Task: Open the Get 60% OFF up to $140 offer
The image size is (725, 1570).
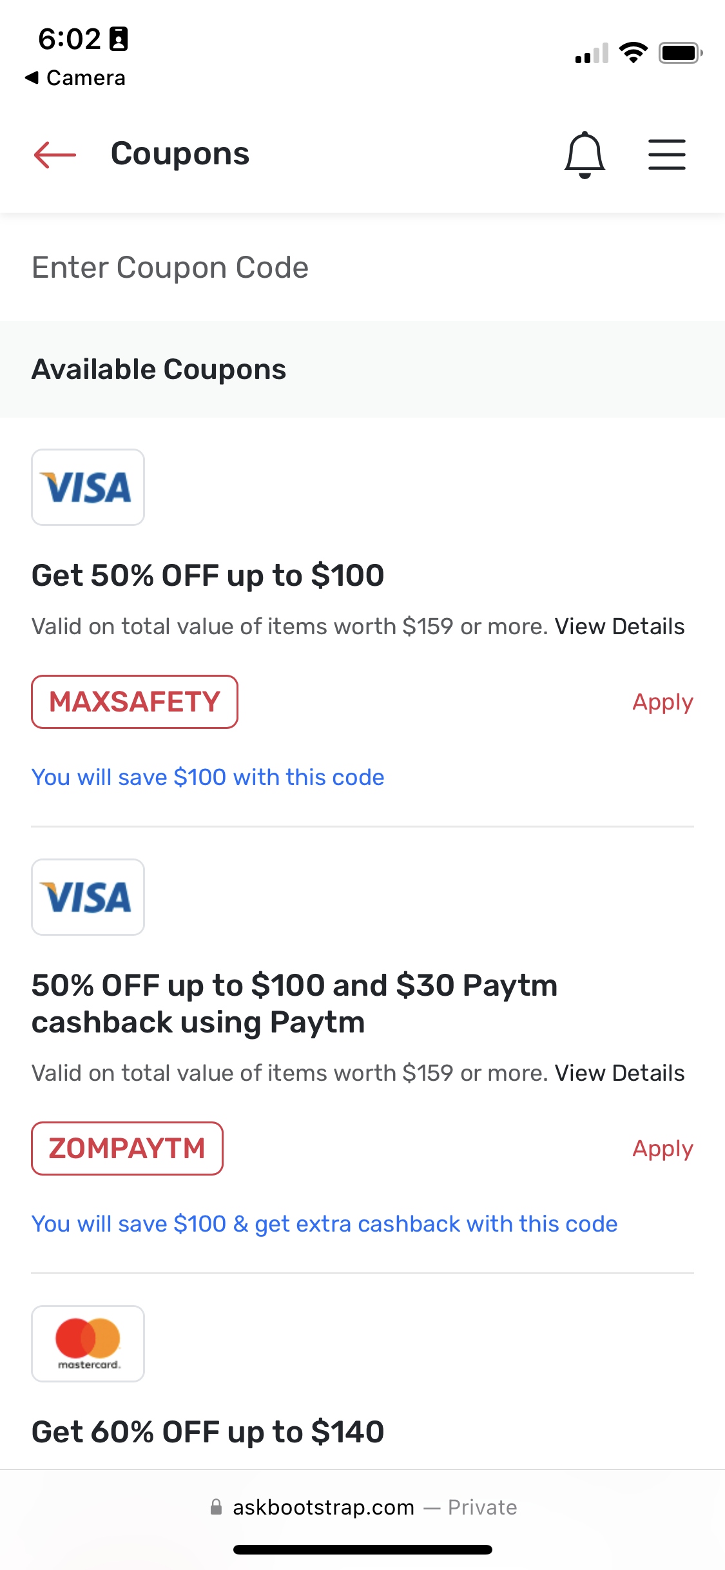Action: [x=208, y=1432]
